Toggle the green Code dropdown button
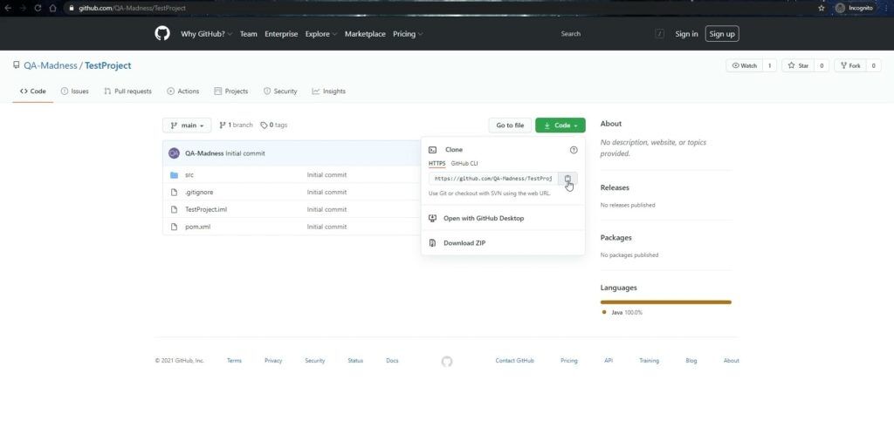Viewport: 894px width, 441px height. coord(560,126)
